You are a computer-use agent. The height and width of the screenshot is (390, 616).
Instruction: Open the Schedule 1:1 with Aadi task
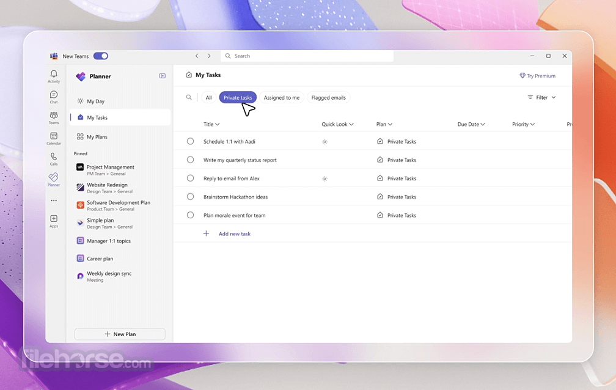coord(229,142)
